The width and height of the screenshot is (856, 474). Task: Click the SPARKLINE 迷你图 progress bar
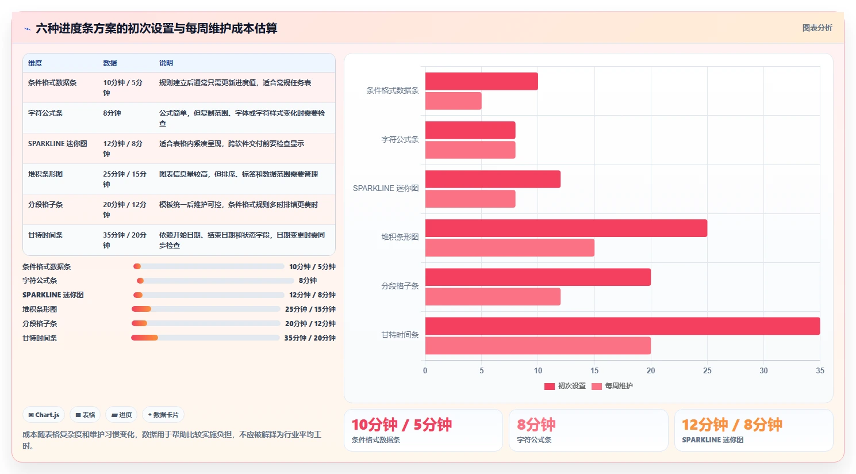click(209, 295)
